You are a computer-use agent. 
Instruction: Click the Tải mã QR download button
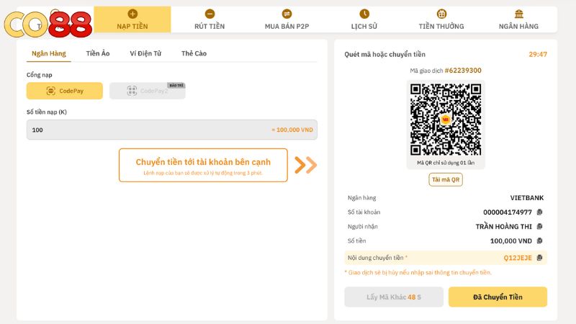pyautogui.click(x=446, y=179)
